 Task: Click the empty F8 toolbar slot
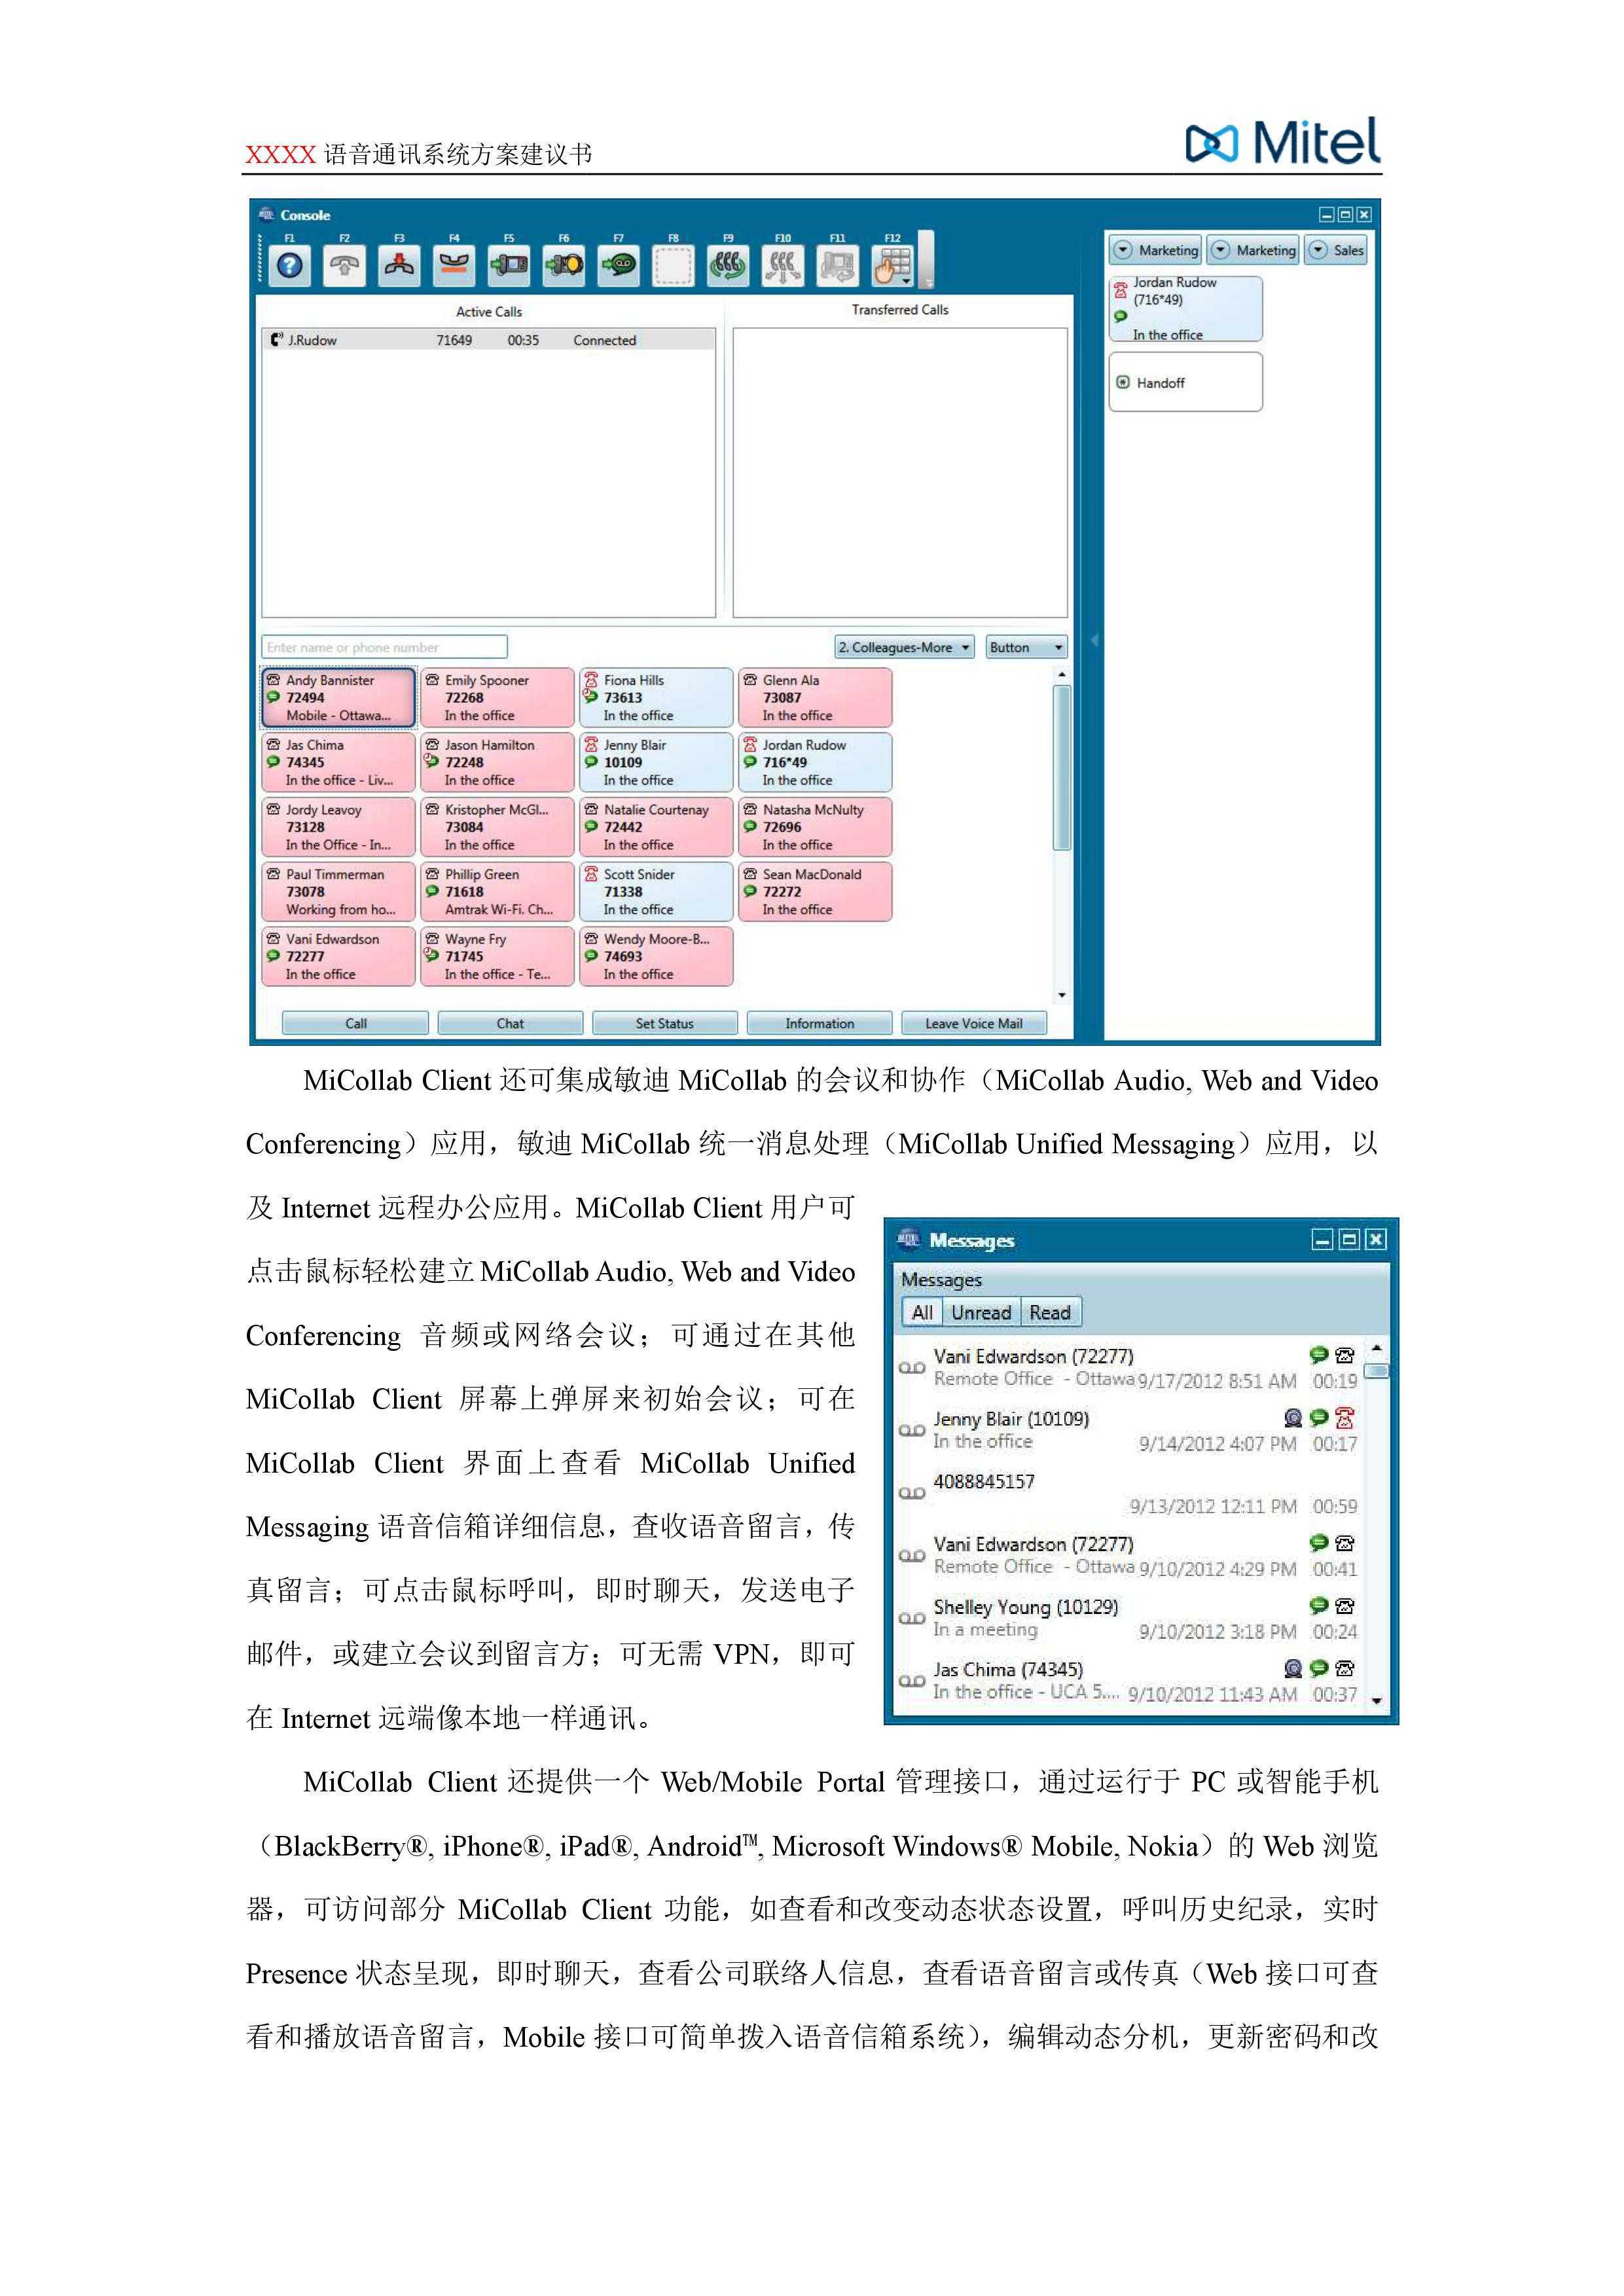(x=673, y=266)
